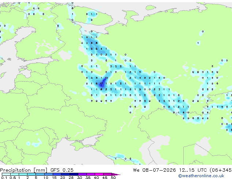
Task: Click the '17' mm peak value on map
Action: click(x=101, y=84)
